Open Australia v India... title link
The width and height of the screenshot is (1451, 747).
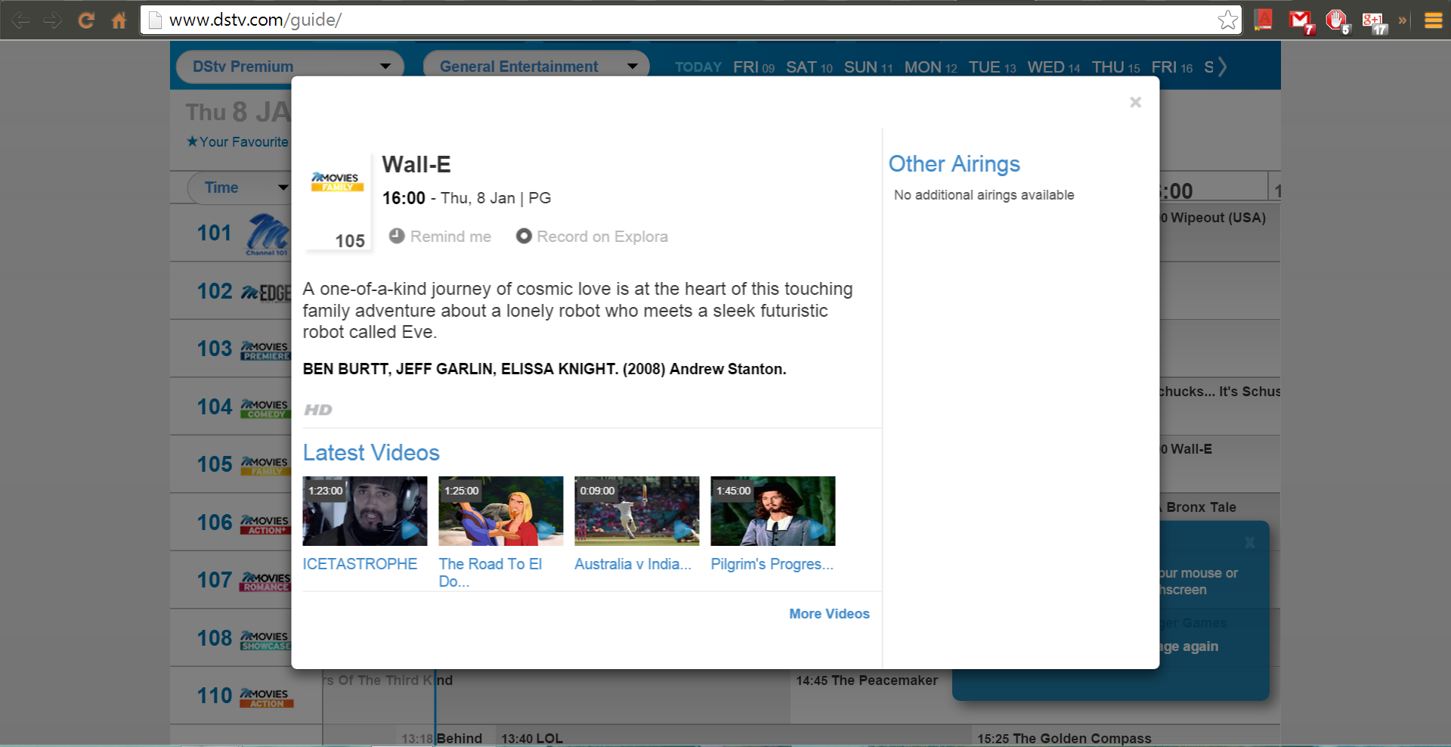tap(633, 564)
